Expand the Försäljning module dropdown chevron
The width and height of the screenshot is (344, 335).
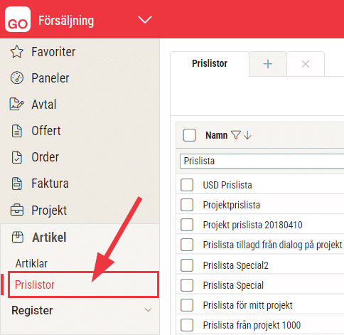click(145, 20)
